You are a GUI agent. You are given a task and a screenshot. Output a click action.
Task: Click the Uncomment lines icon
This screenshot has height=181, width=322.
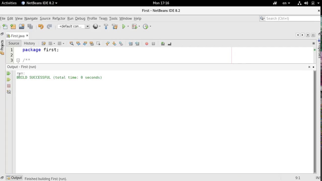(170, 44)
